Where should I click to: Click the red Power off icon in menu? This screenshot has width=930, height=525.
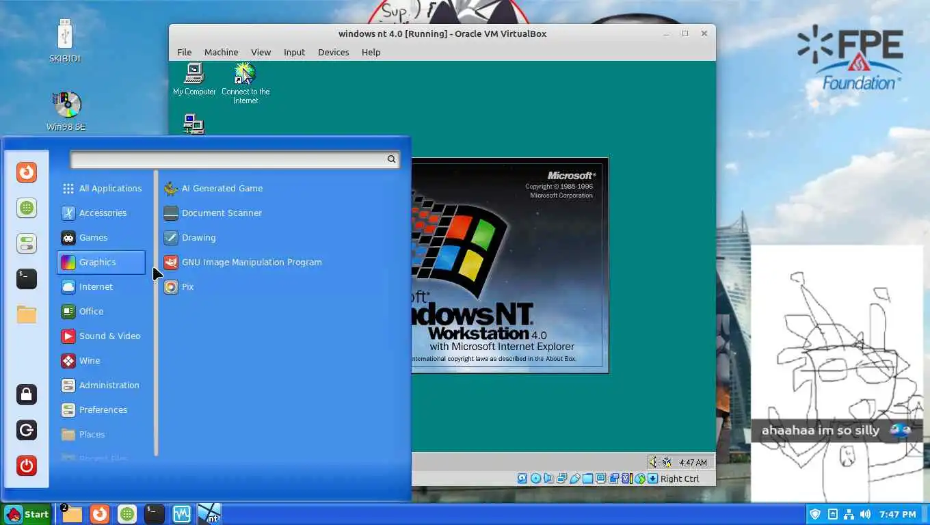pos(27,466)
